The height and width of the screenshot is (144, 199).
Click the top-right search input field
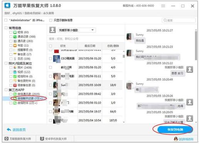point(179,20)
